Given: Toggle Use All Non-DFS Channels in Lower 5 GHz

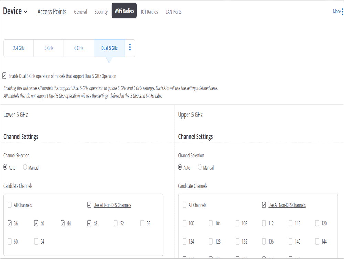Looking at the screenshot, I should click(89, 205).
